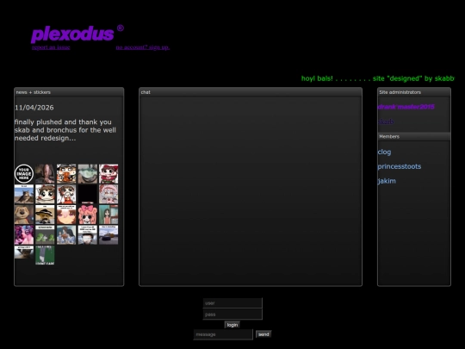This screenshot has width=465, height=349.
Task: Select the chibi with hat and orange mouth sticker
Action: click(x=66, y=173)
